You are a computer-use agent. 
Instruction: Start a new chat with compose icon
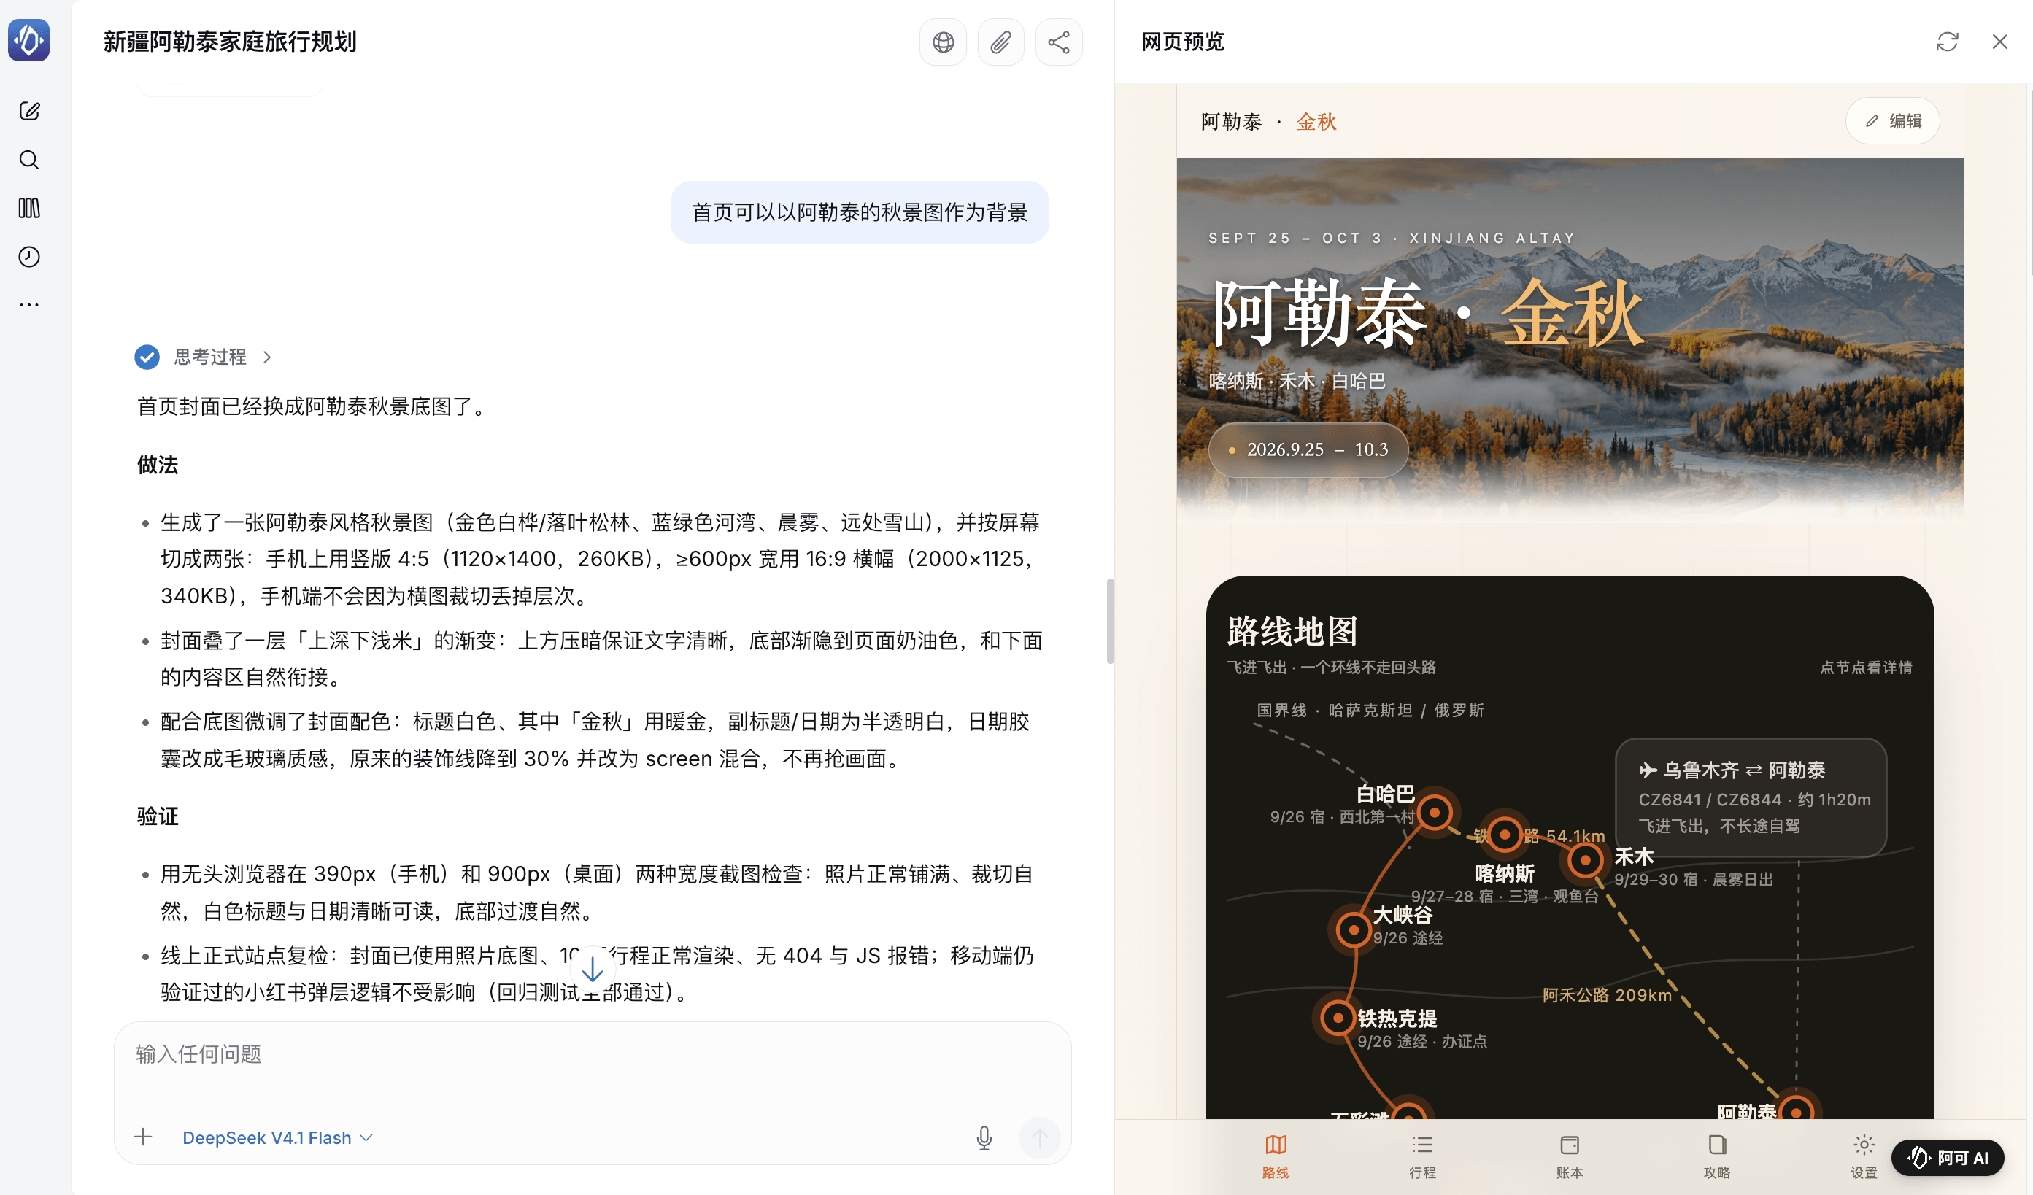(x=29, y=112)
